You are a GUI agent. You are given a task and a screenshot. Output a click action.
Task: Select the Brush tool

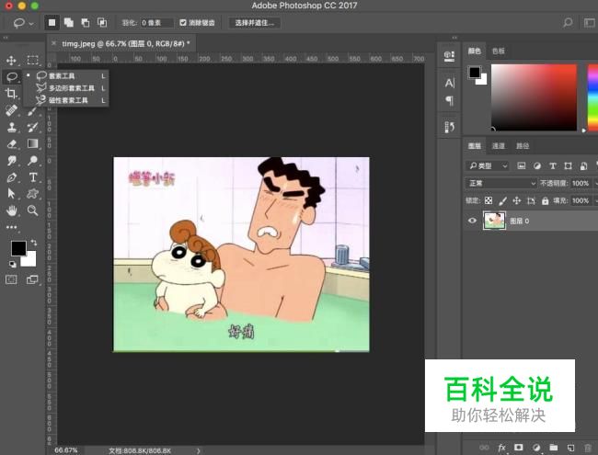pos(32,110)
